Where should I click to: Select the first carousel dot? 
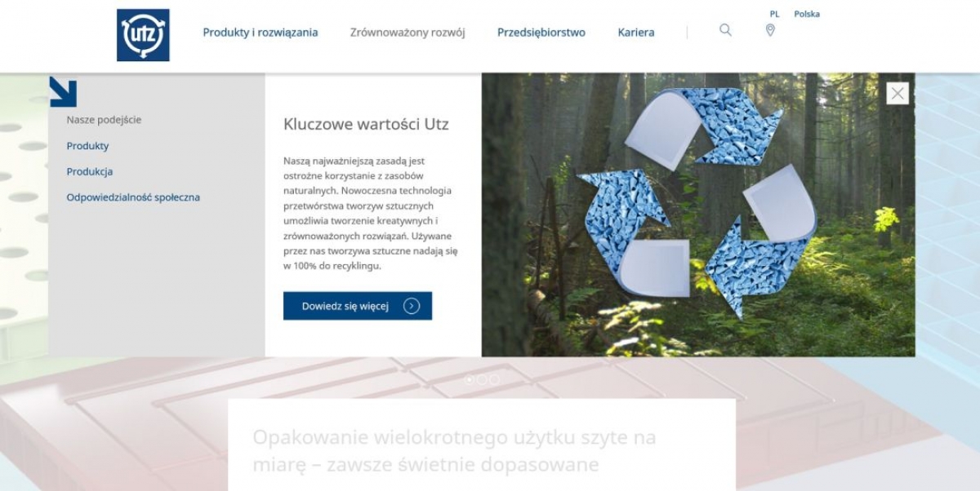point(470,379)
